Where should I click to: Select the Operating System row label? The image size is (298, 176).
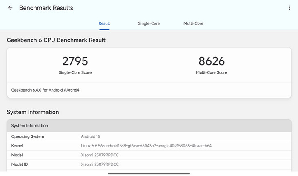[28, 136]
